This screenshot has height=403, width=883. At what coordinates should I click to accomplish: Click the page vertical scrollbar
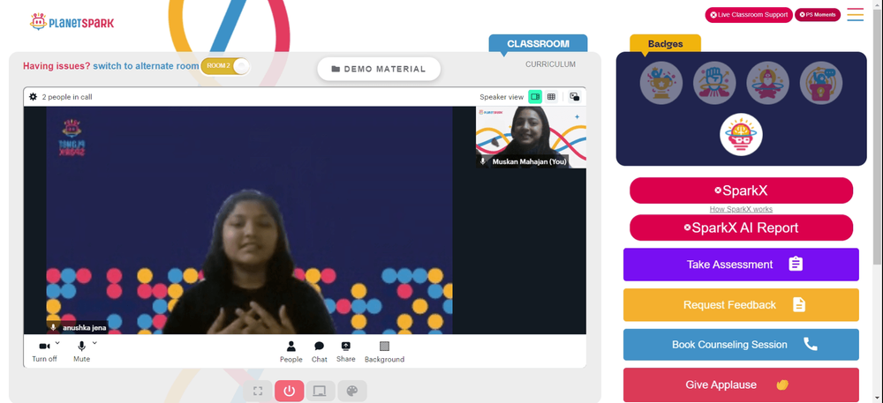pos(878,135)
